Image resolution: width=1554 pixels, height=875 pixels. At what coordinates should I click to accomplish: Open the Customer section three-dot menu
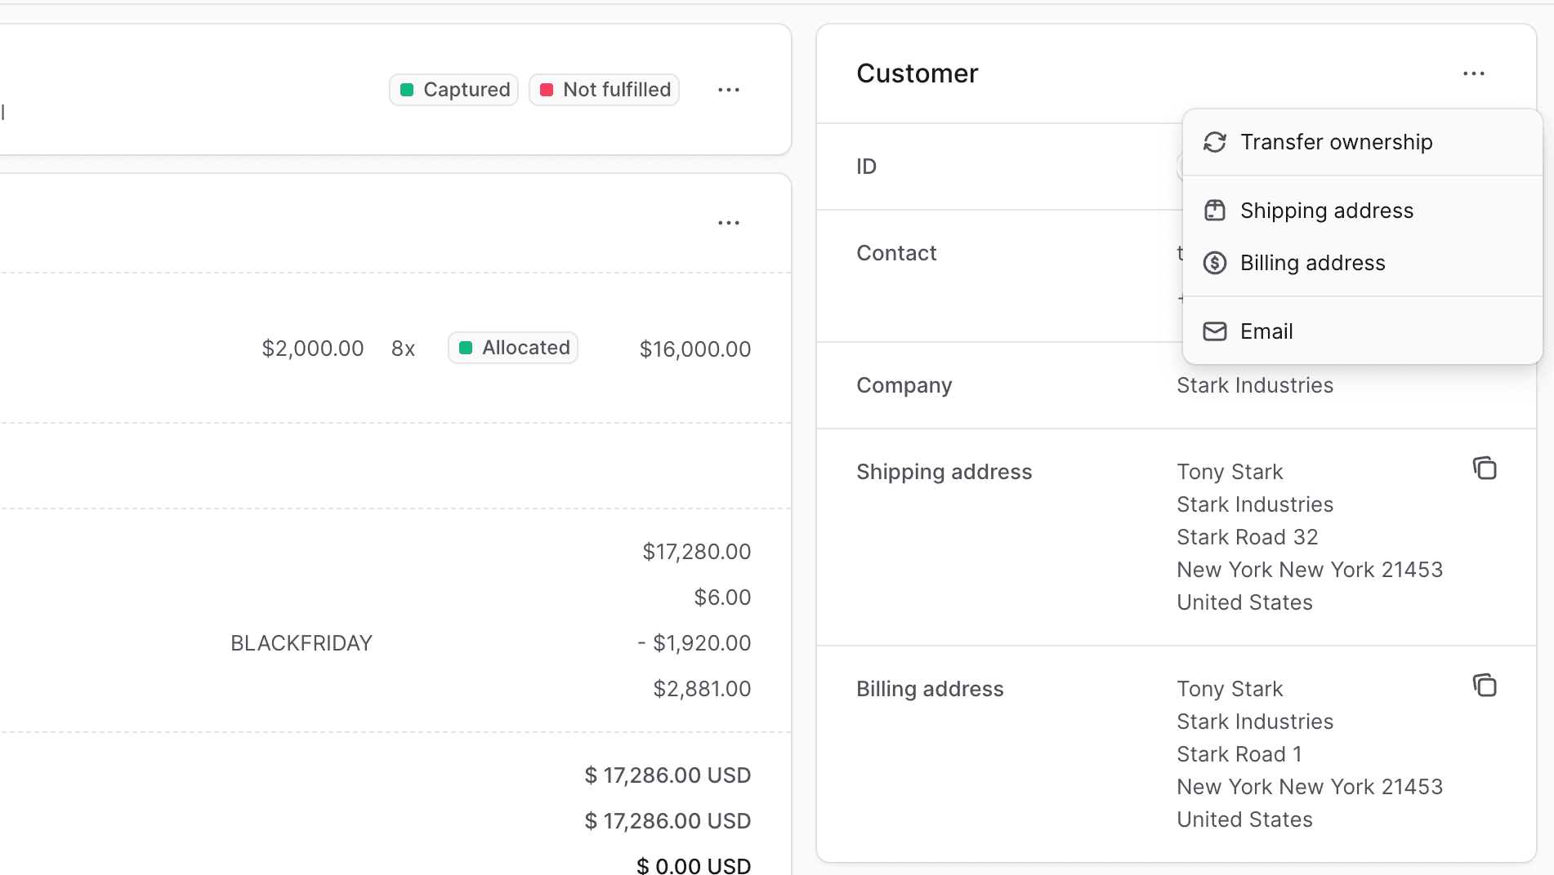click(x=1474, y=73)
